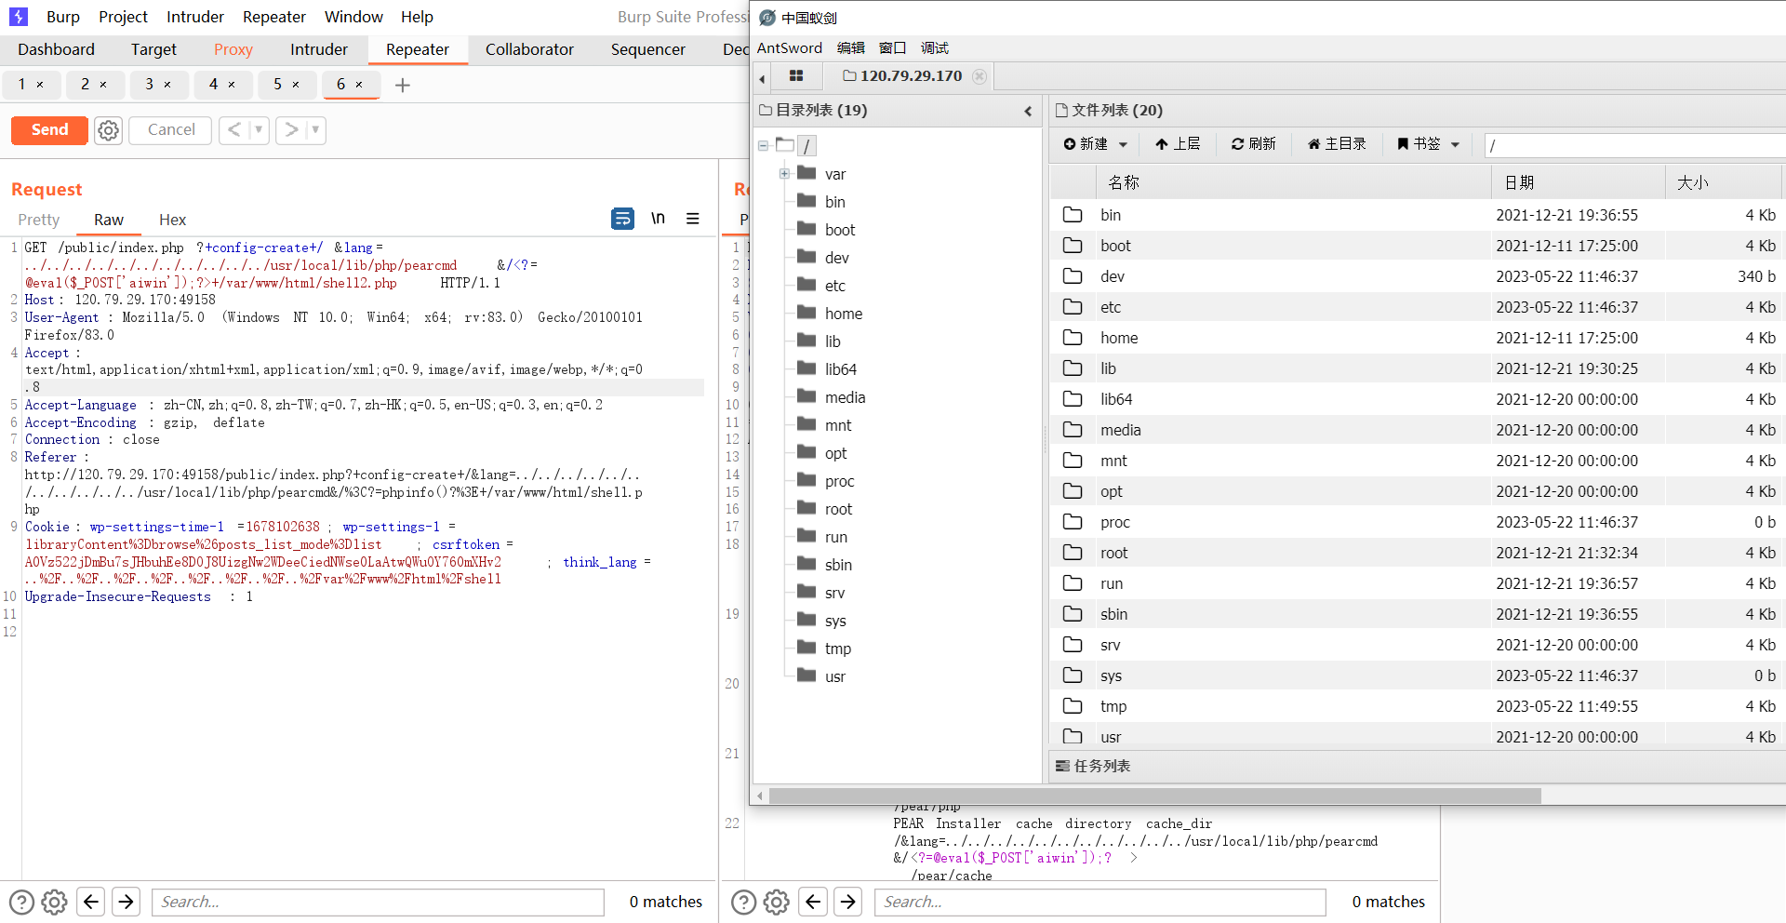This screenshot has height=923, width=1786.
Task: Focus the request Search input field
Action: [378, 902]
